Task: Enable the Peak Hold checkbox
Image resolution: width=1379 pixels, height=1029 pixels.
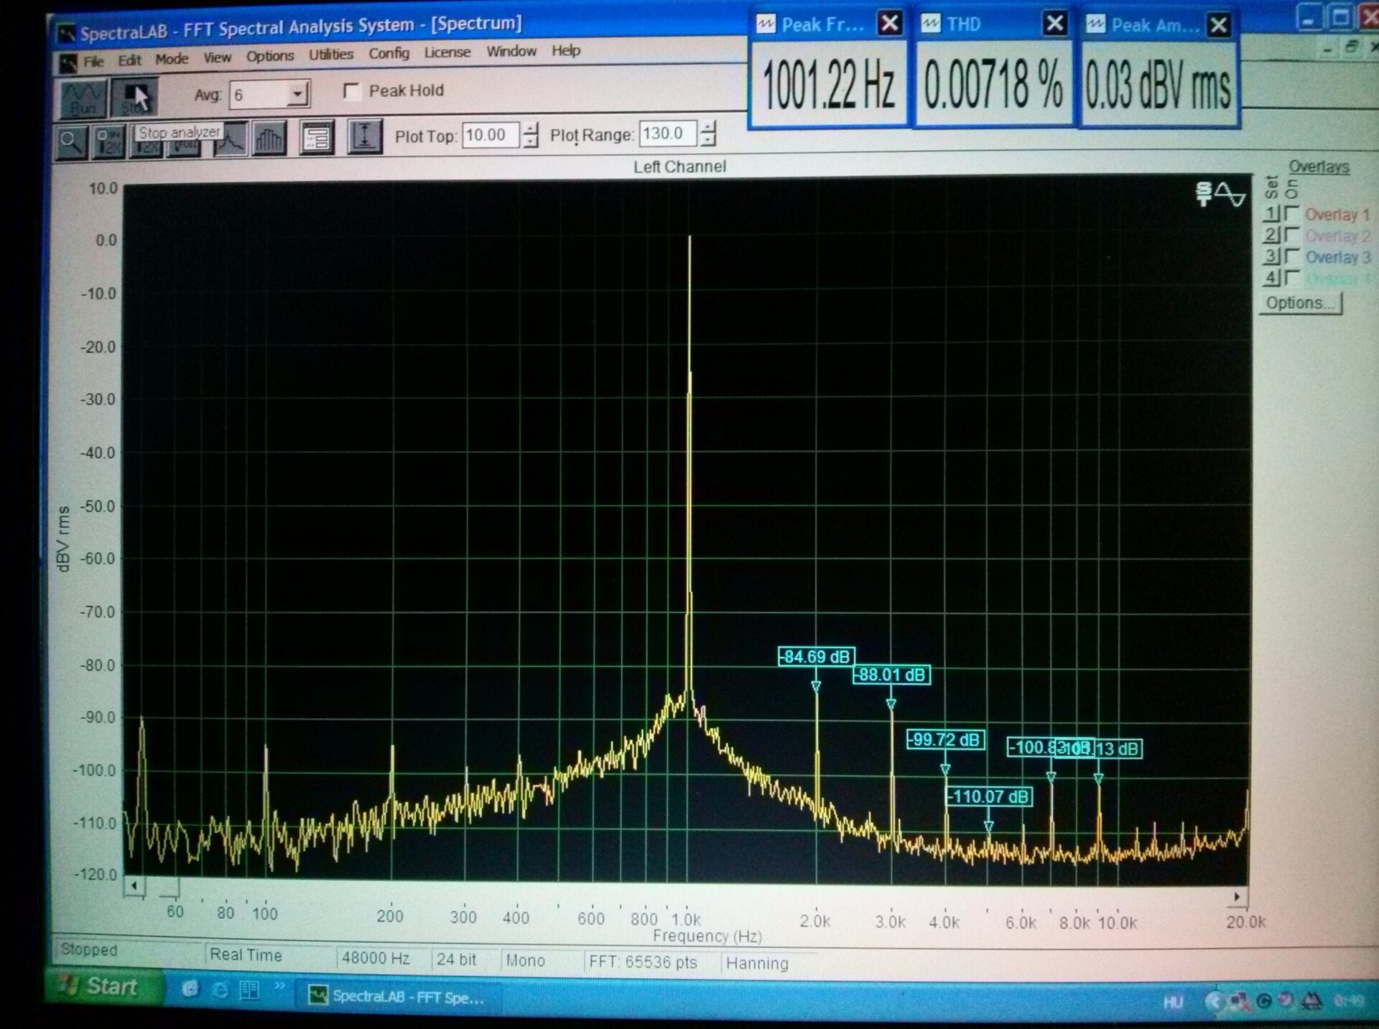Action: (352, 91)
